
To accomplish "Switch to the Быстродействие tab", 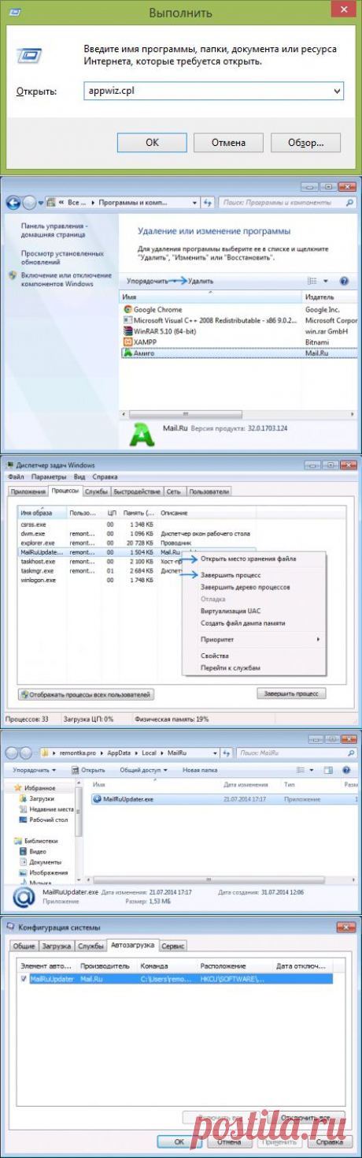I will pyautogui.click(x=137, y=491).
